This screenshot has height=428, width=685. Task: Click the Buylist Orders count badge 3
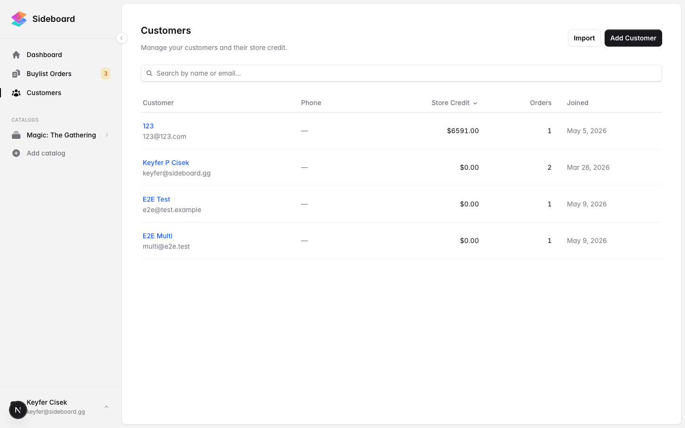coord(106,74)
